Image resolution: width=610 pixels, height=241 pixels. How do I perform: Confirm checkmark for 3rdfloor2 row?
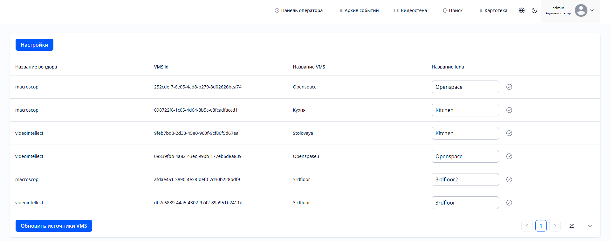[509, 179]
